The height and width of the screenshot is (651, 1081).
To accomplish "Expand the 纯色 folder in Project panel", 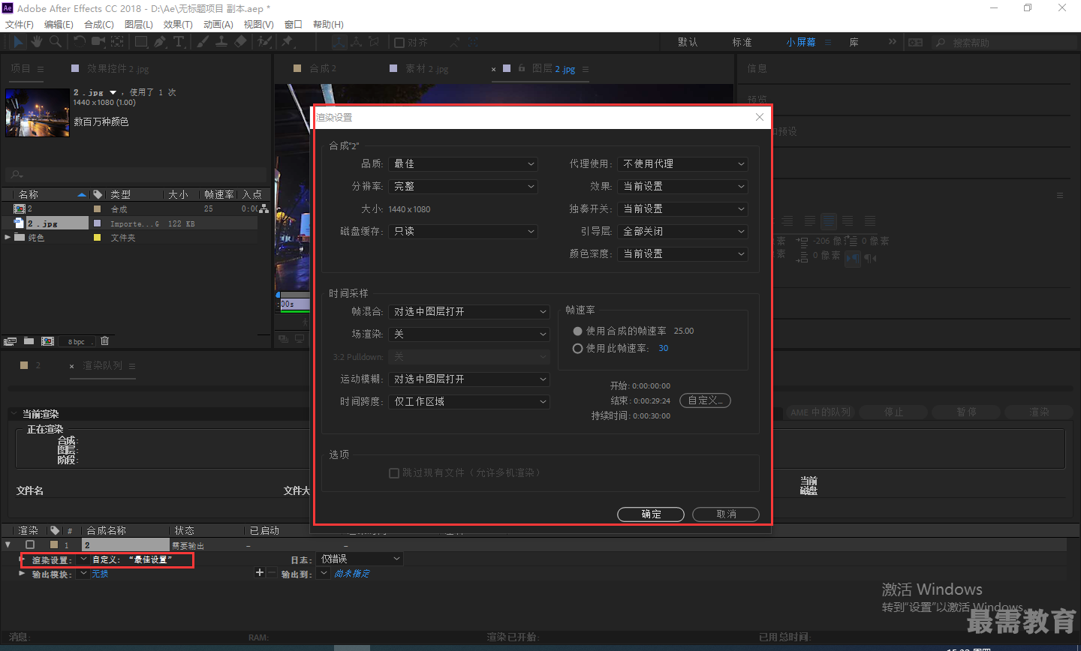I will pos(8,237).
